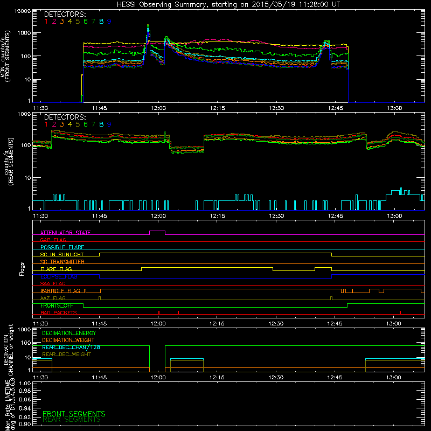Click yellow detector 4 in front segments legend
This screenshot has width=431, height=431.
[x=70, y=22]
